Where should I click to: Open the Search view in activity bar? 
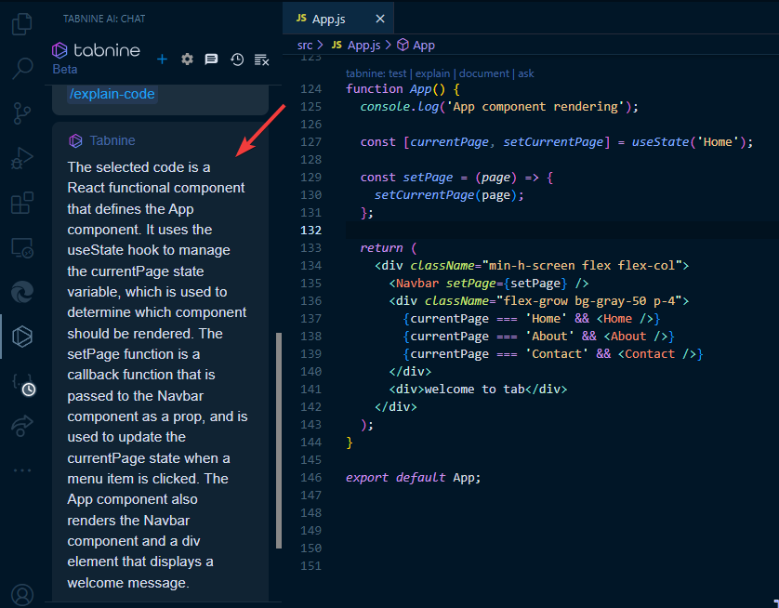tap(22, 68)
